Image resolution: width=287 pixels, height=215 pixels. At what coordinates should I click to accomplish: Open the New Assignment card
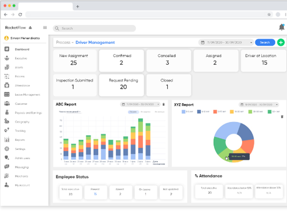pos(75,61)
